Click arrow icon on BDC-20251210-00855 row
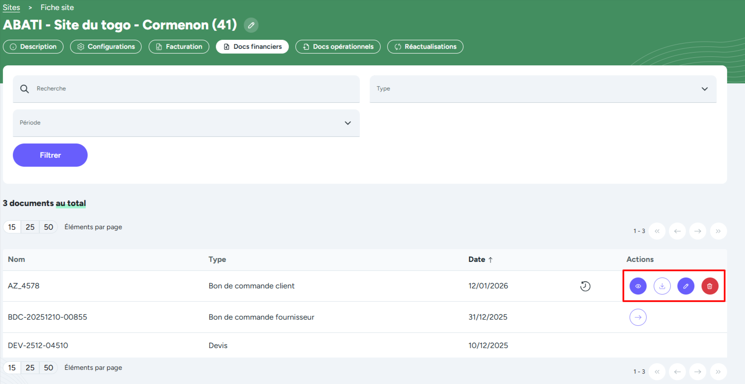 638,317
